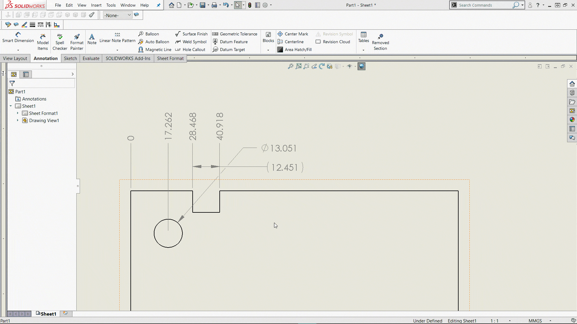The height and width of the screenshot is (324, 577).
Task: Select the Smart Dimension tool
Action: (x=18, y=37)
